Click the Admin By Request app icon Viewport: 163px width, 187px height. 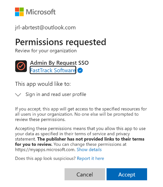click(21, 66)
